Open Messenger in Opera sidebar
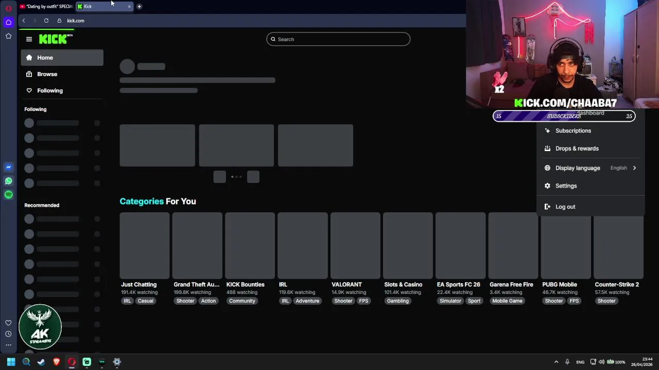659x370 pixels. point(8,167)
